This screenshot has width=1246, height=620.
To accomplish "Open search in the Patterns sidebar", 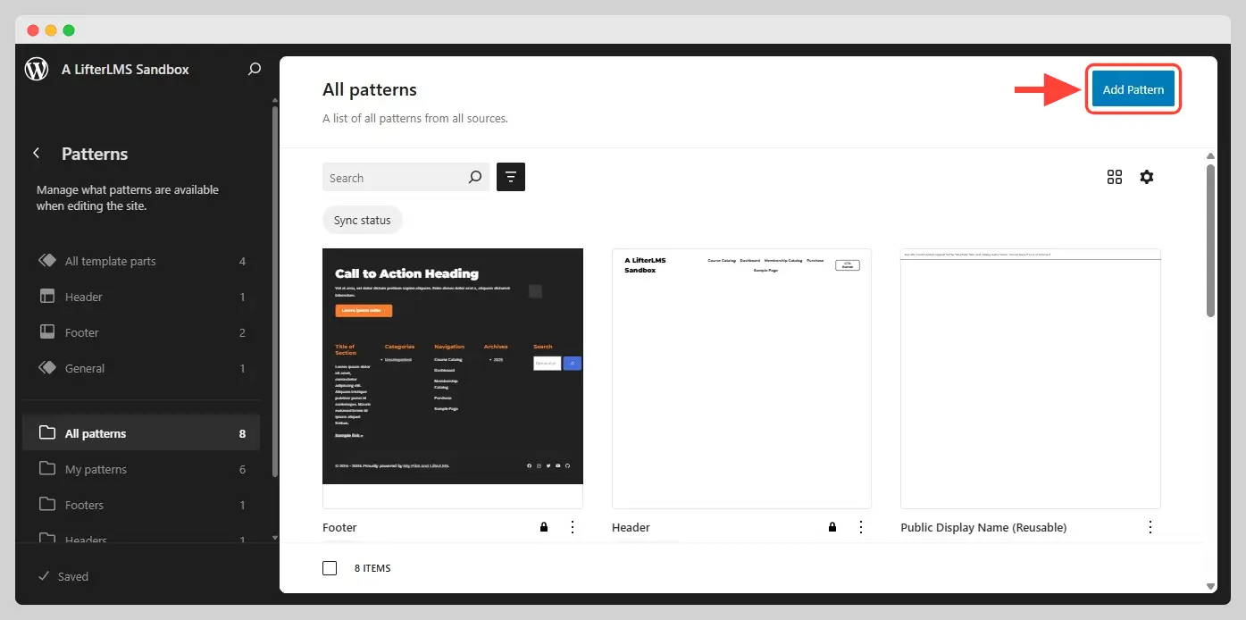I will [254, 69].
